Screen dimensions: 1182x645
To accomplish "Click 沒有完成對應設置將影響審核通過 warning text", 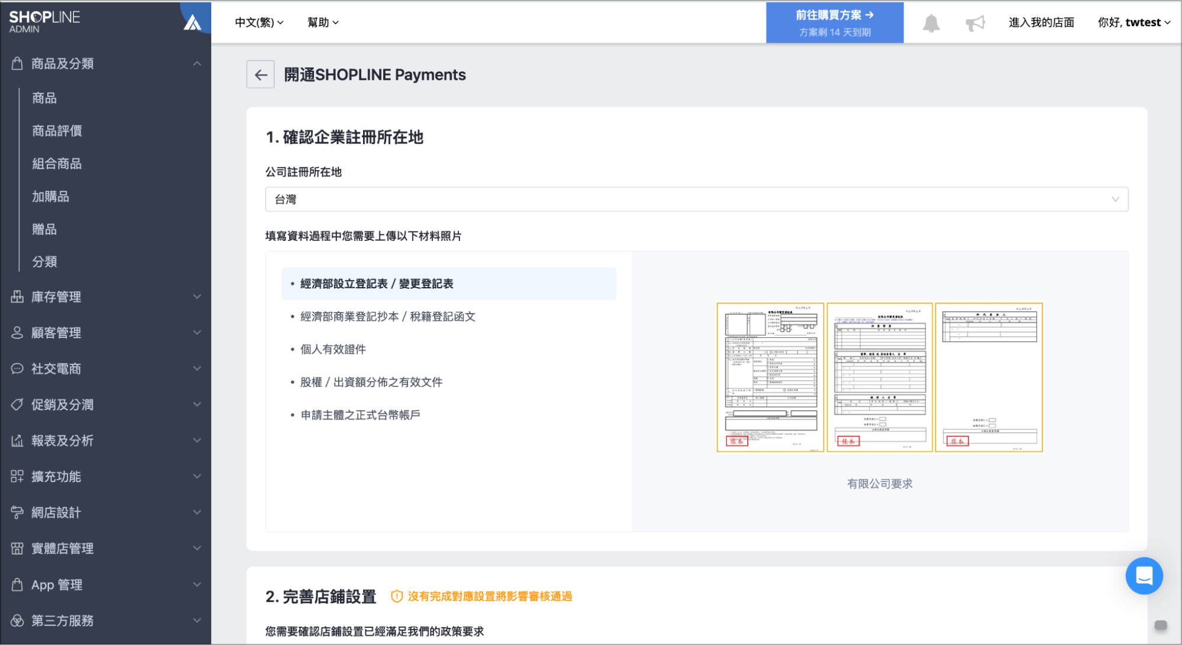I will [x=490, y=597].
